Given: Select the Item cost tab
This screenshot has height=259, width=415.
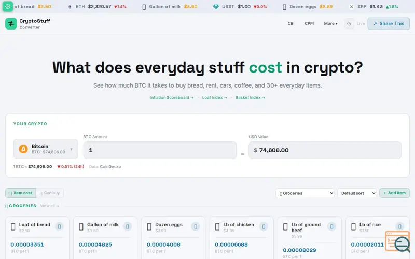Looking at the screenshot, I should coord(21,193).
